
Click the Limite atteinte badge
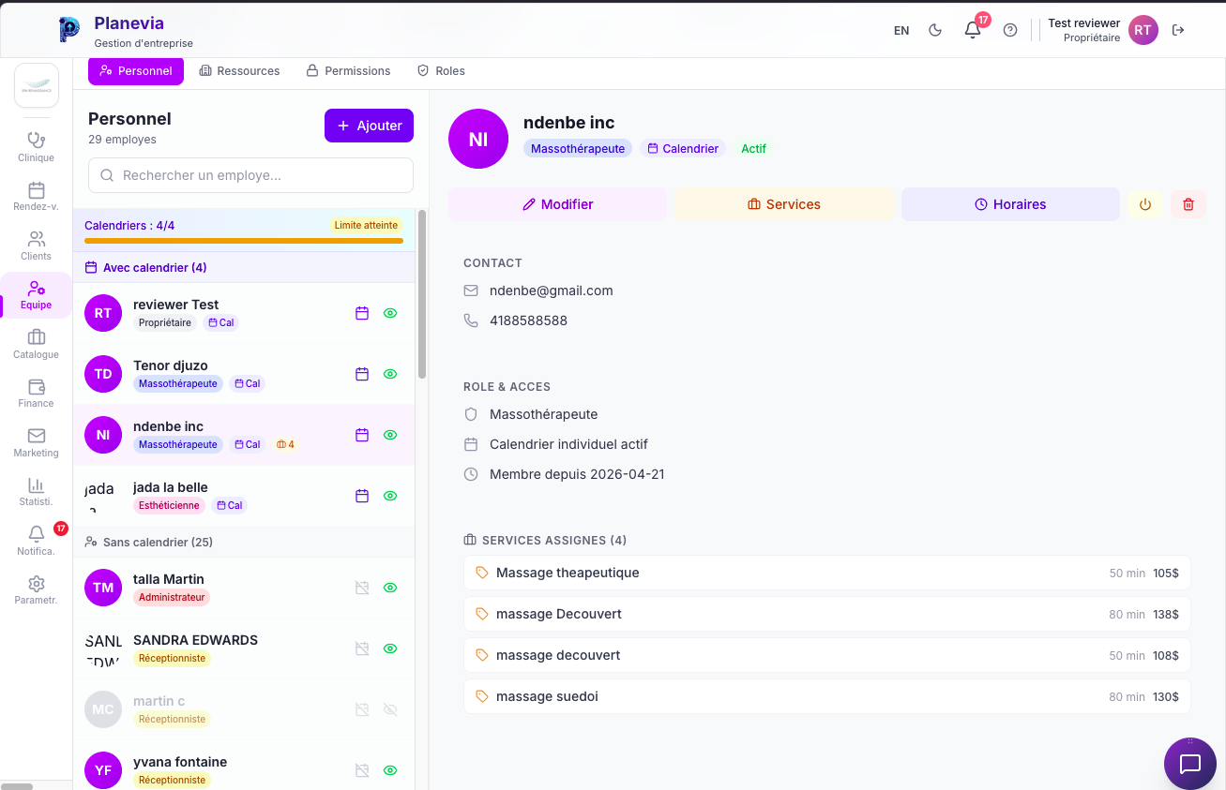[366, 225]
